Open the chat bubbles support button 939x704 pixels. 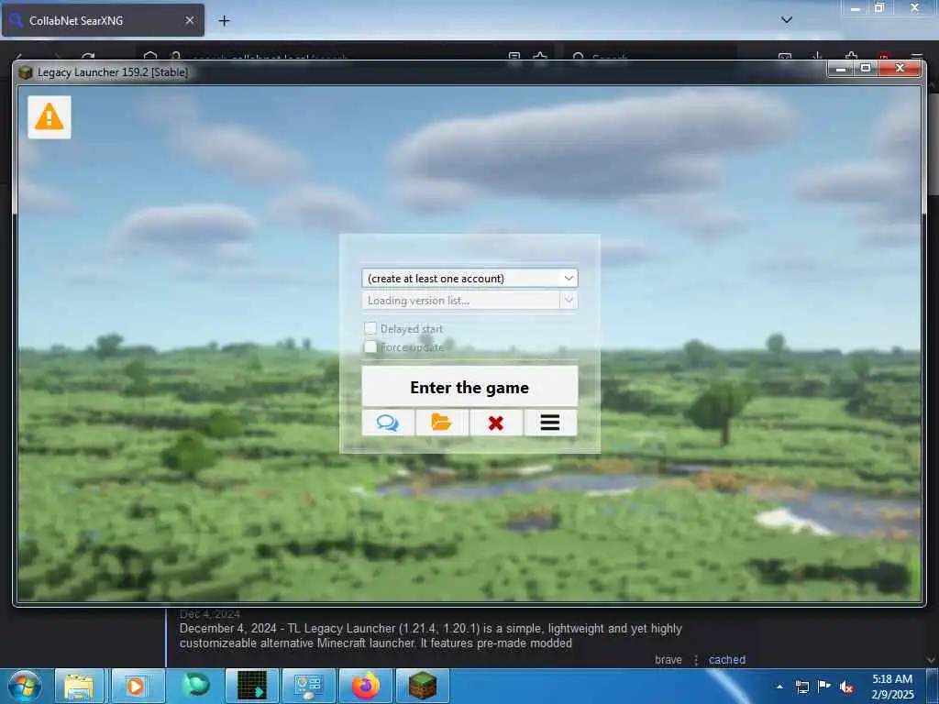388,423
